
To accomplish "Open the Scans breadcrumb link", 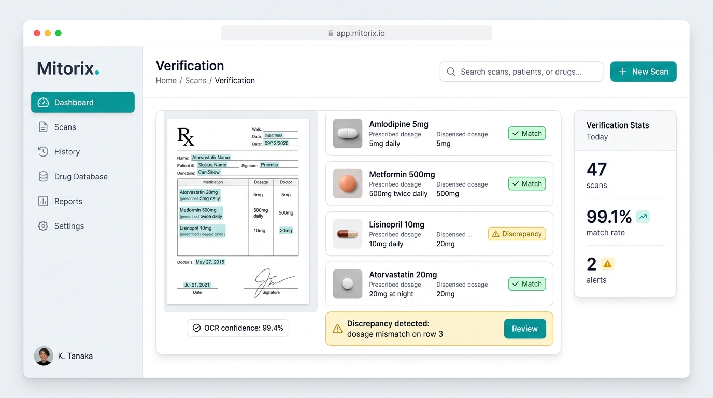I will (x=195, y=81).
